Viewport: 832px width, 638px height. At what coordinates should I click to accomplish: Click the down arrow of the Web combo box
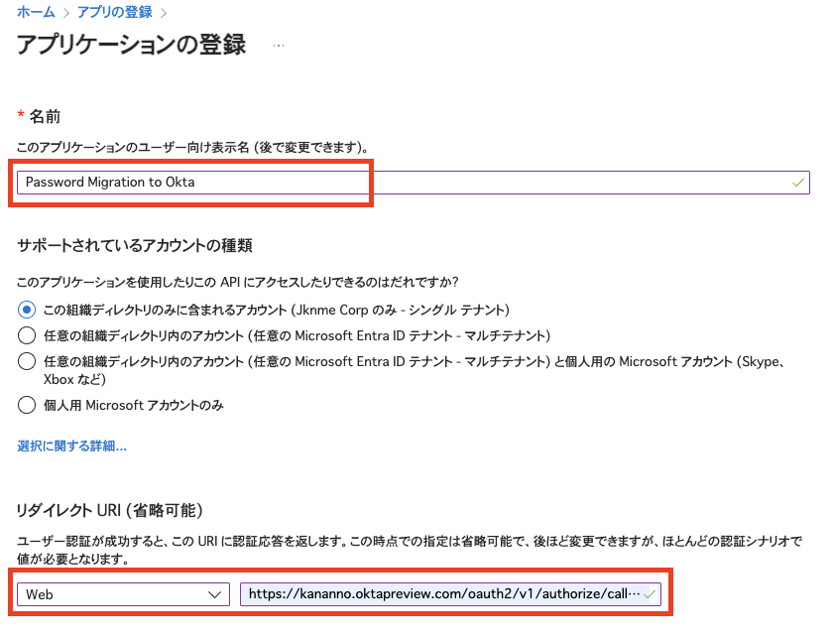point(214,593)
